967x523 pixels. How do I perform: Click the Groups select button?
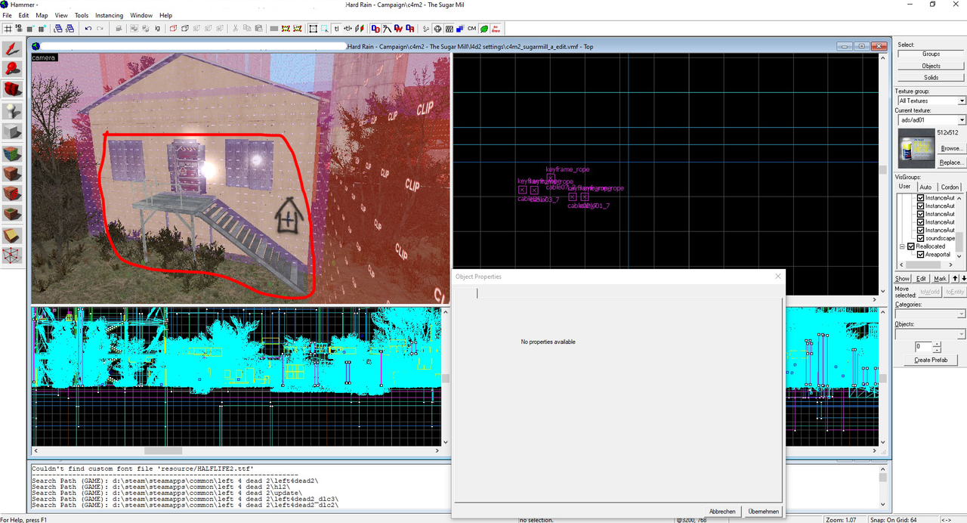(x=931, y=54)
